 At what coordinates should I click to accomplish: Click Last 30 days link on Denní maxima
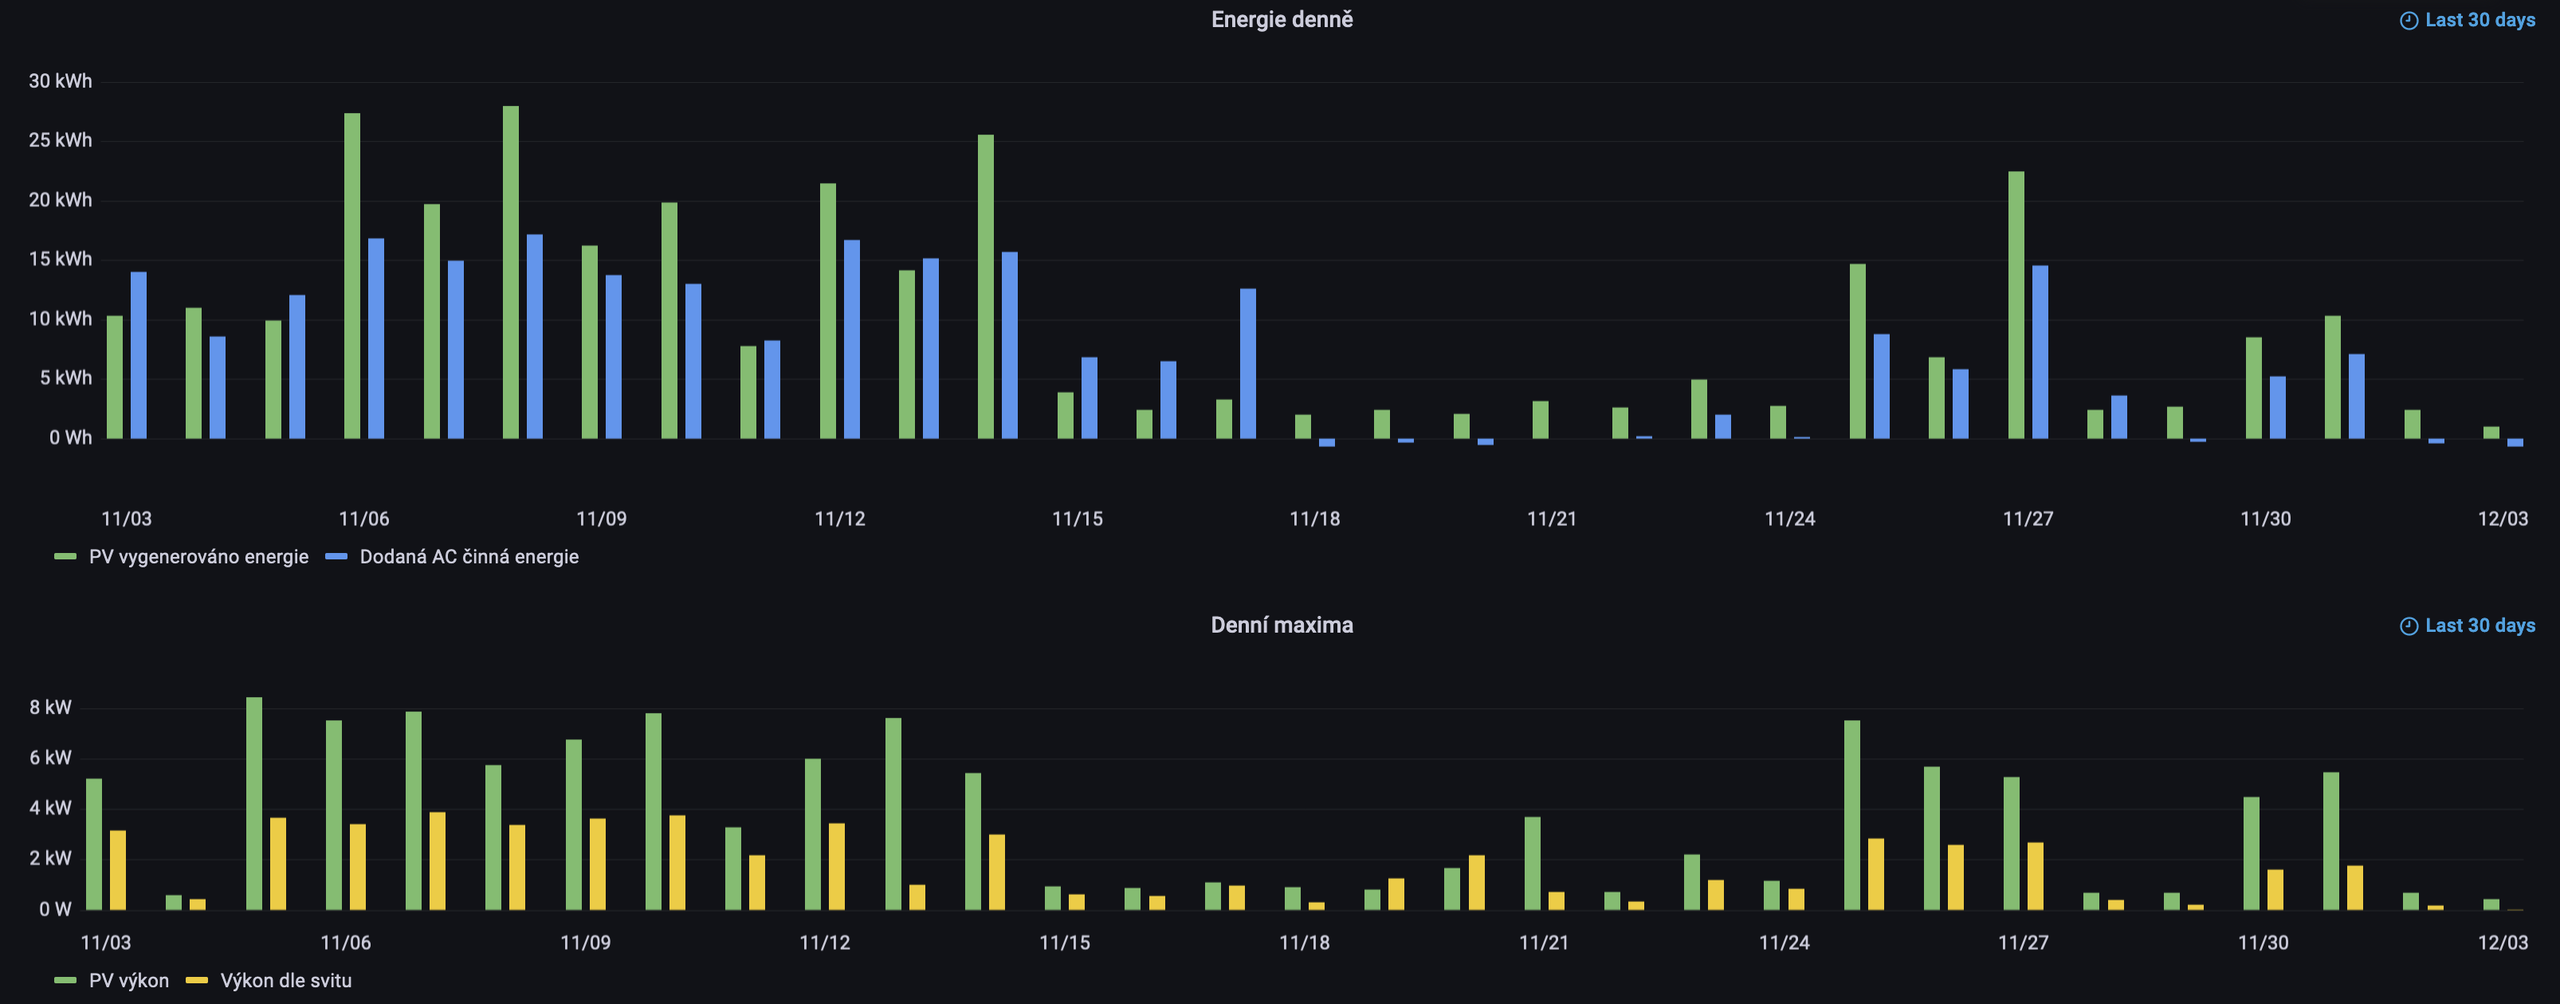pyautogui.click(x=2480, y=626)
